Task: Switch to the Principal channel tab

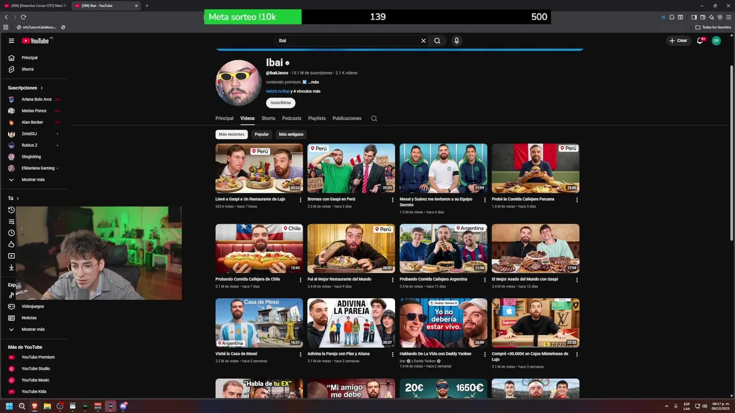Action: 225,118
